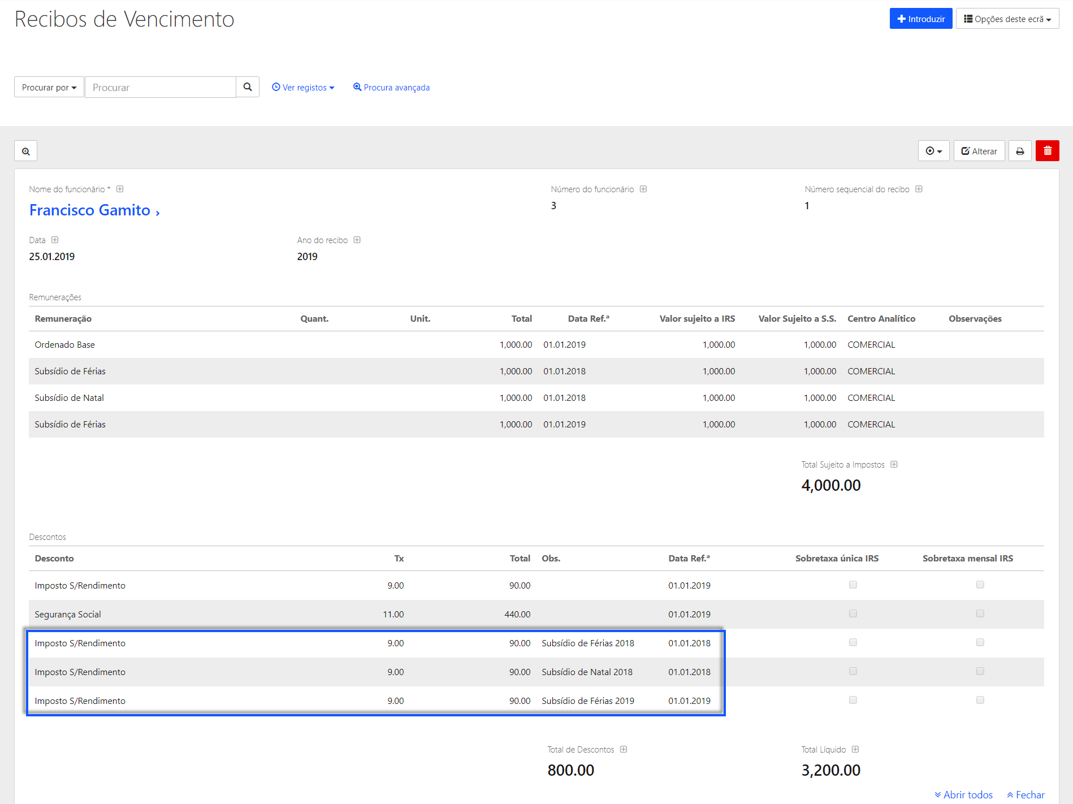This screenshot has width=1073, height=804.
Task: Toggle Sobretaxa única IRS for Segurança Social
Action: pyautogui.click(x=853, y=613)
